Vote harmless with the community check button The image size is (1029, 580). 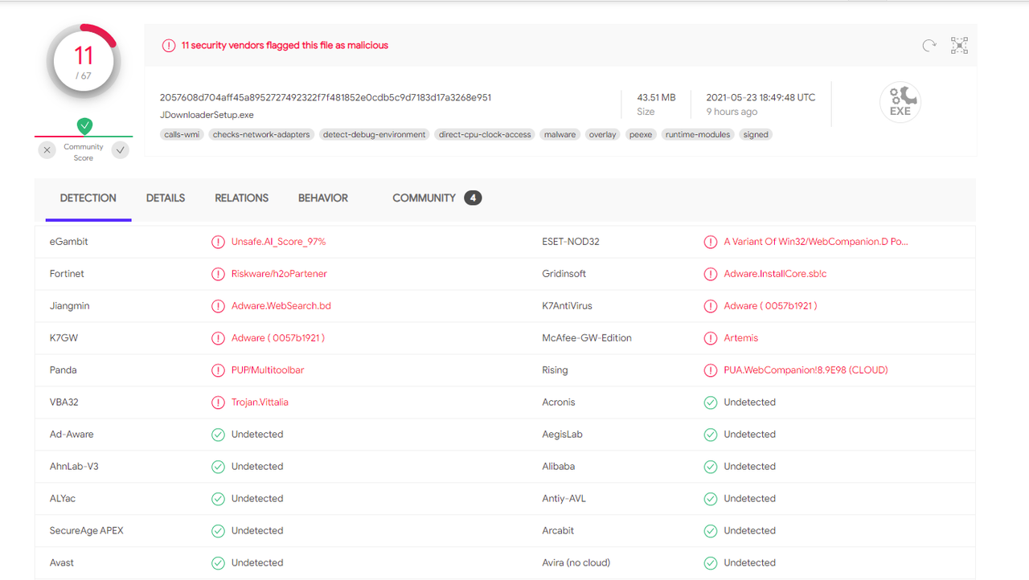[x=121, y=150]
